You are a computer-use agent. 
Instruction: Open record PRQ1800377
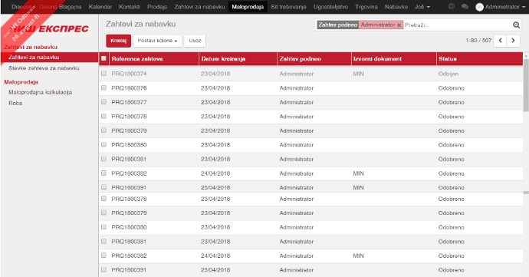click(x=129, y=102)
